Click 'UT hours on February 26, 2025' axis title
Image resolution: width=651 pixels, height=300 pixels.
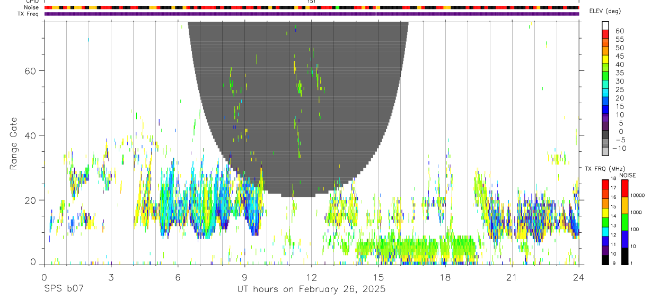tap(311, 289)
